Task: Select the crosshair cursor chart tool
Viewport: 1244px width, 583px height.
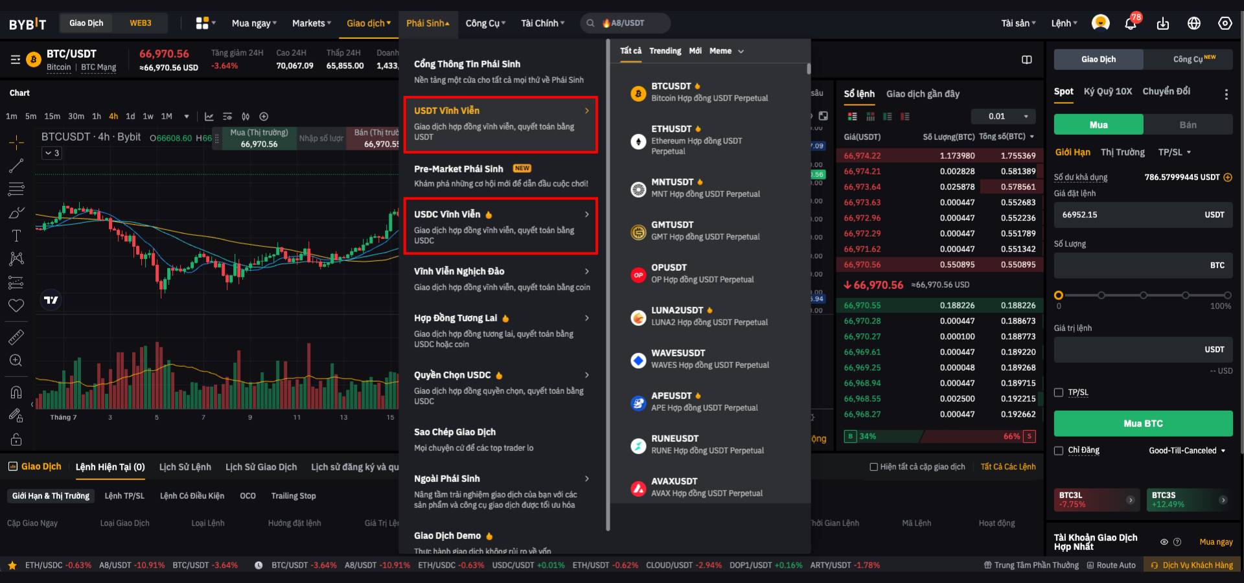Action: click(16, 142)
